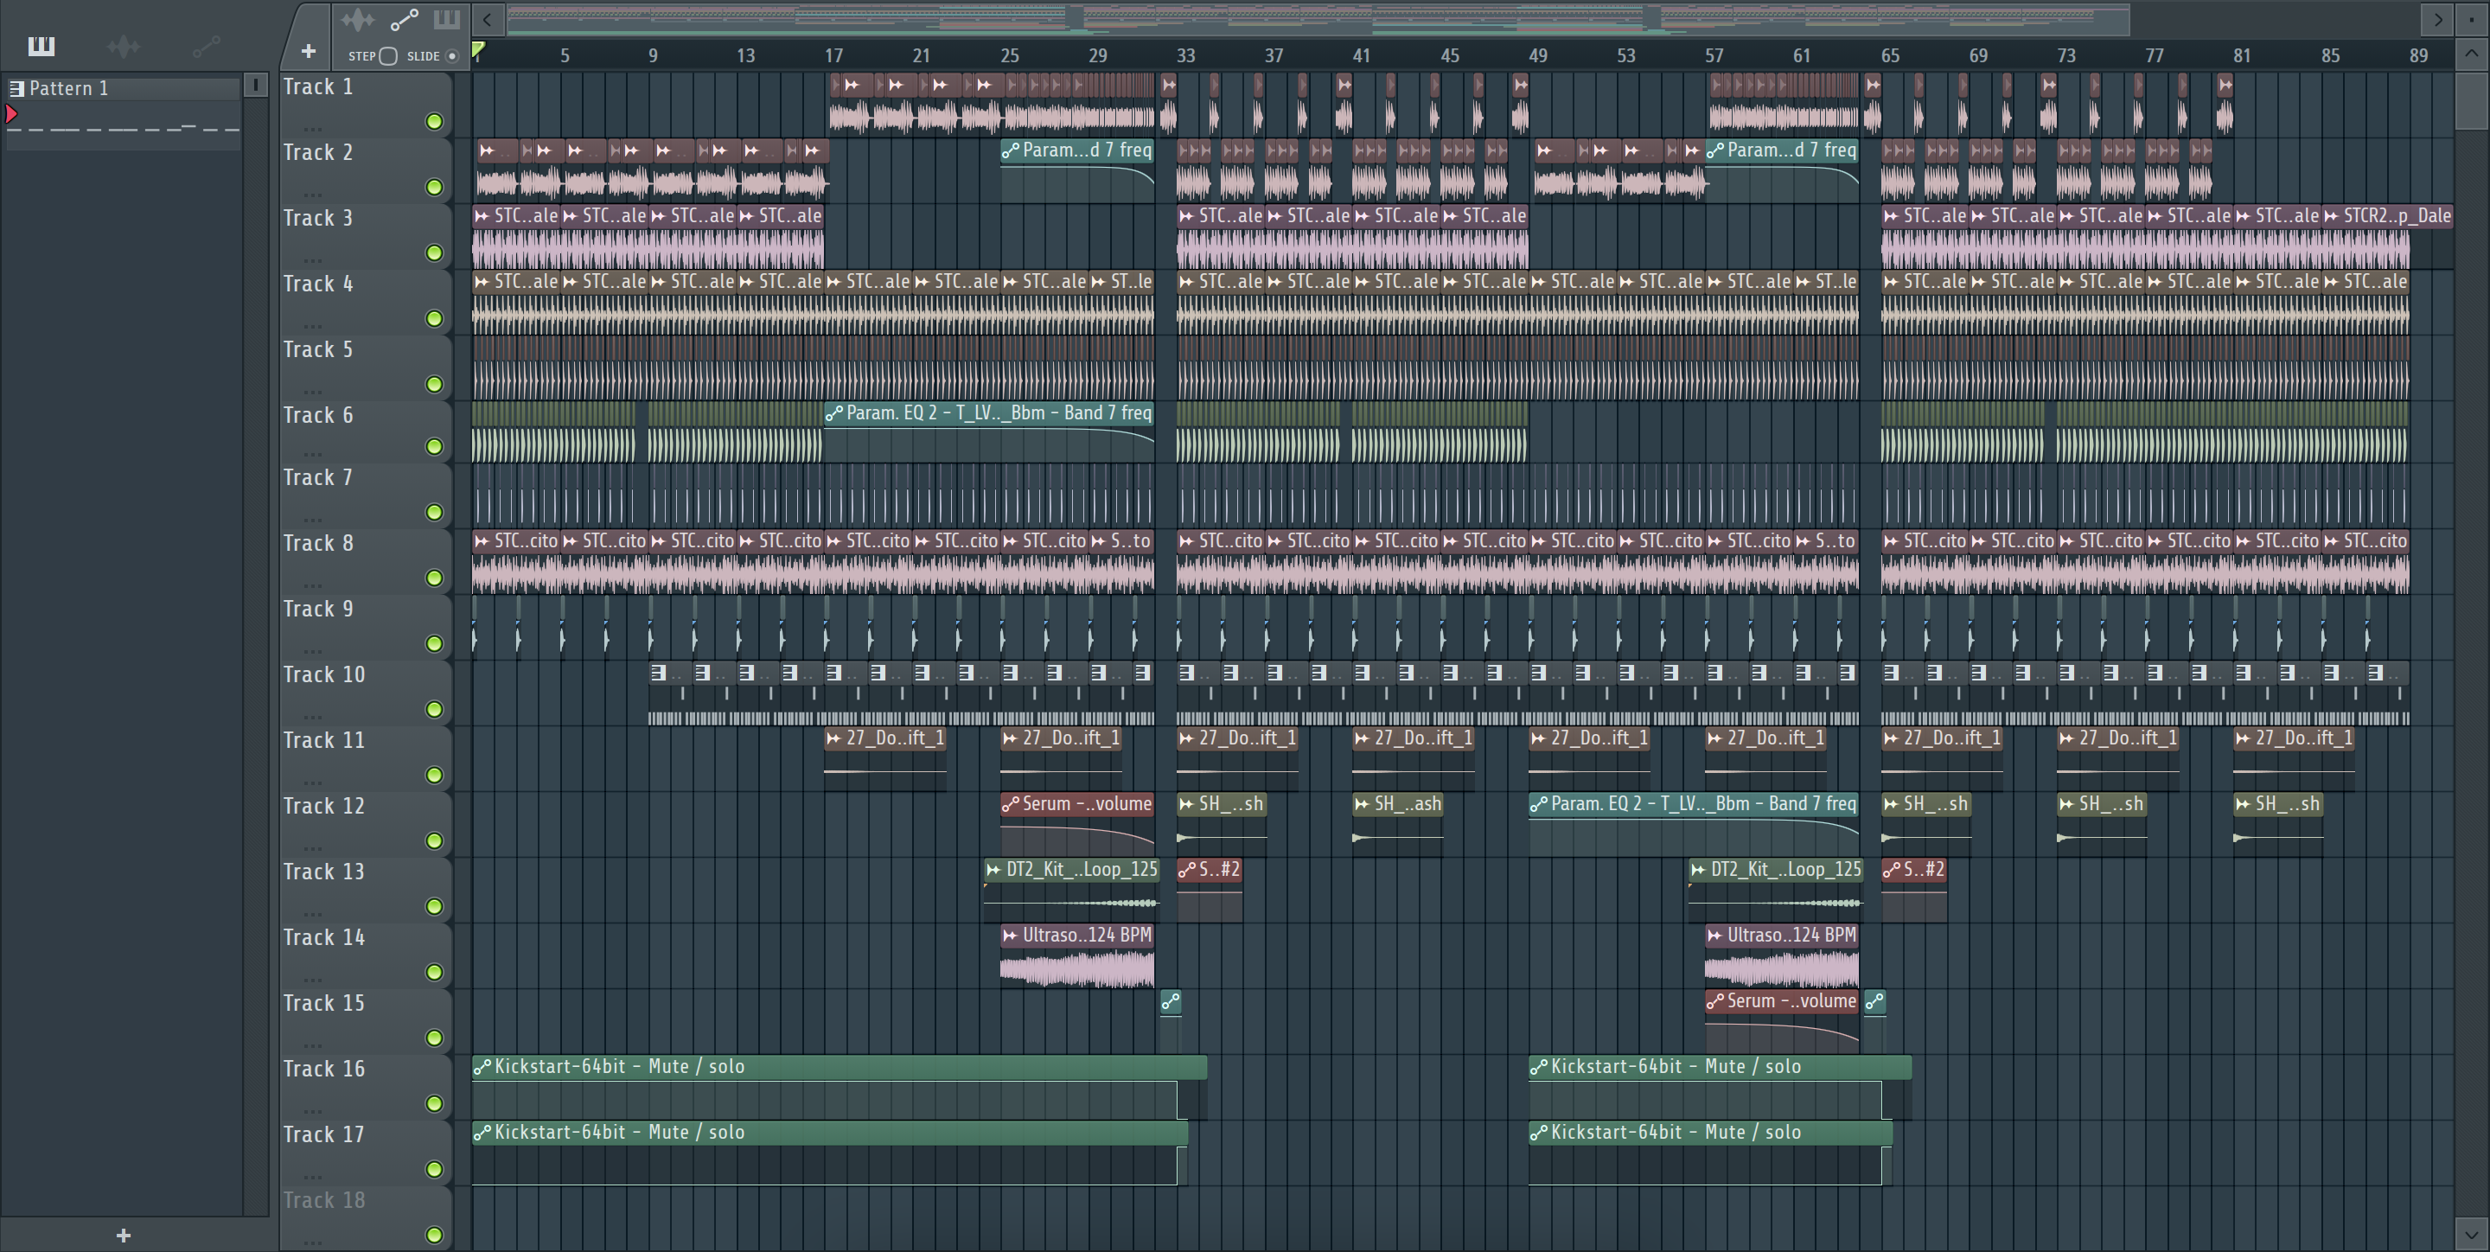The height and width of the screenshot is (1252, 2490).
Task: Click the audio waveform focus icon above Track 1
Action: [358, 19]
